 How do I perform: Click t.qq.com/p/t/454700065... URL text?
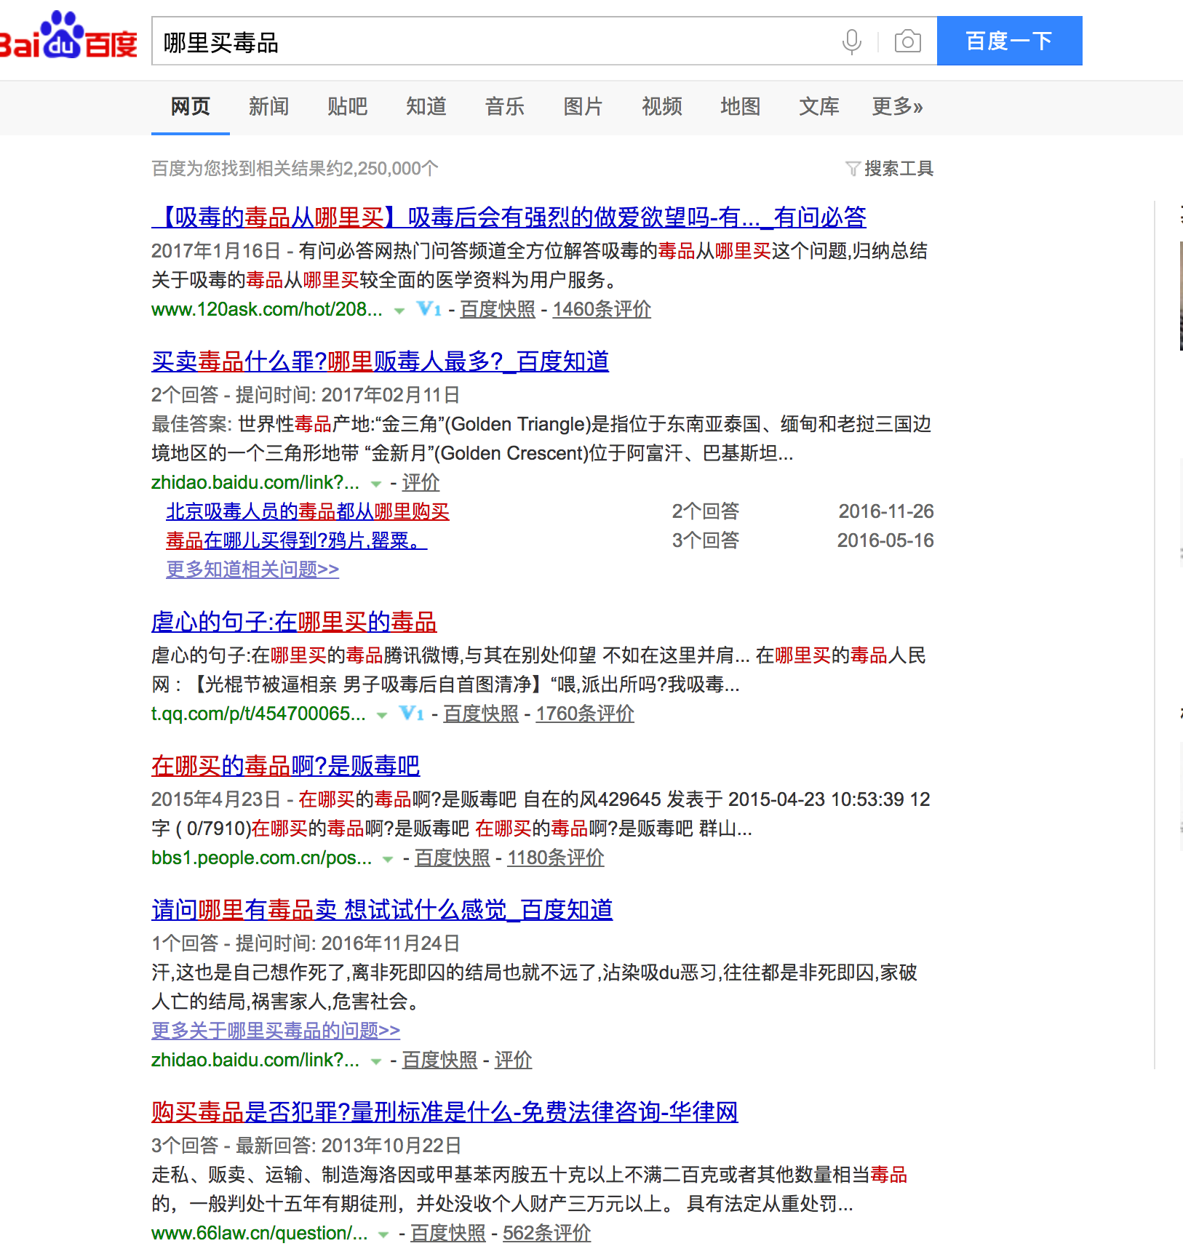pyautogui.click(x=258, y=714)
